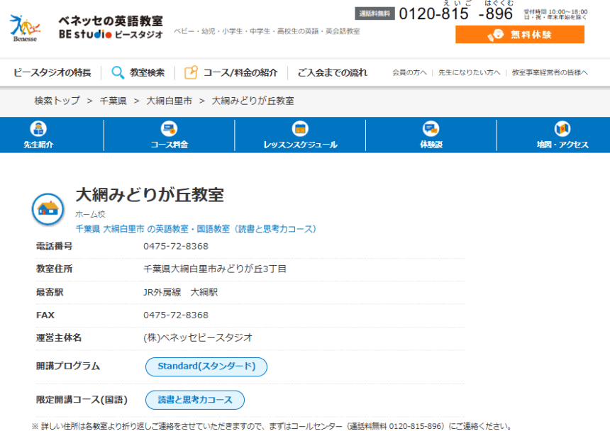Go to 検索トップ breadcrumb link
The height and width of the screenshot is (431, 610).
pyautogui.click(x=57, y=101)
